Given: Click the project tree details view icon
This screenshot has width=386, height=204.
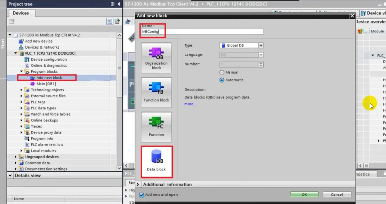Looking at the screenshot, I should click(110, 21).
